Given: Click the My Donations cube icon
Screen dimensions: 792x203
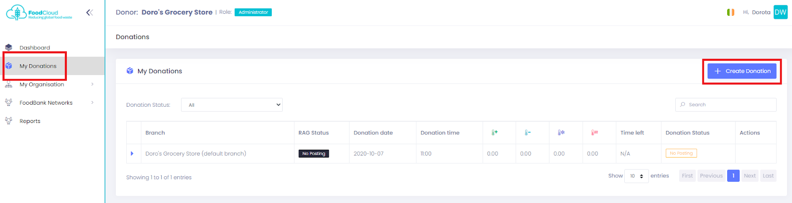Looking at the screenshot, I should [8, 66].
